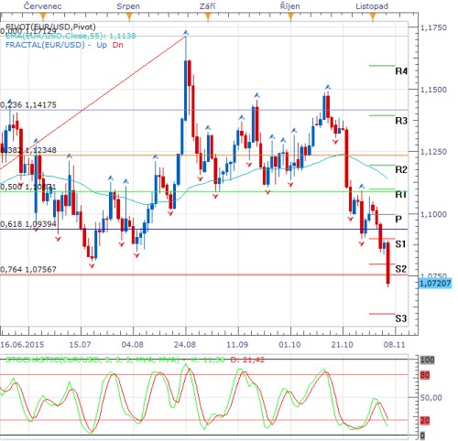This screenshot has width=458, height=441.
Task: Click the orange marker under Září
Action: tap(208, 16)
